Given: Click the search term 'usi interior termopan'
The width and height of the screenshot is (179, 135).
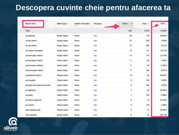Looking at the screenshot, I should pos(34,50).
